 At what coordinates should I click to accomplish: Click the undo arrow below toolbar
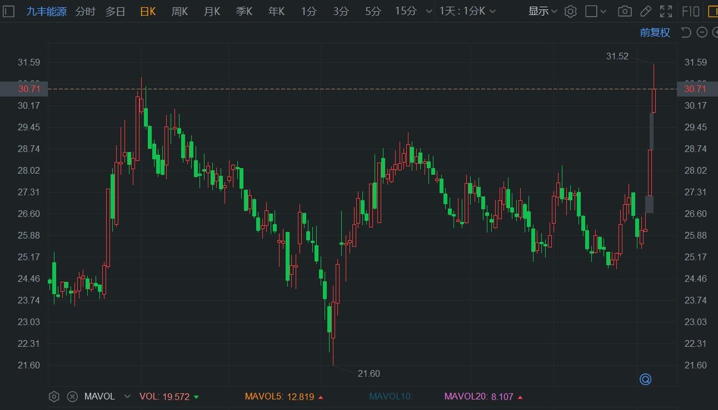[x=686, y=32]
